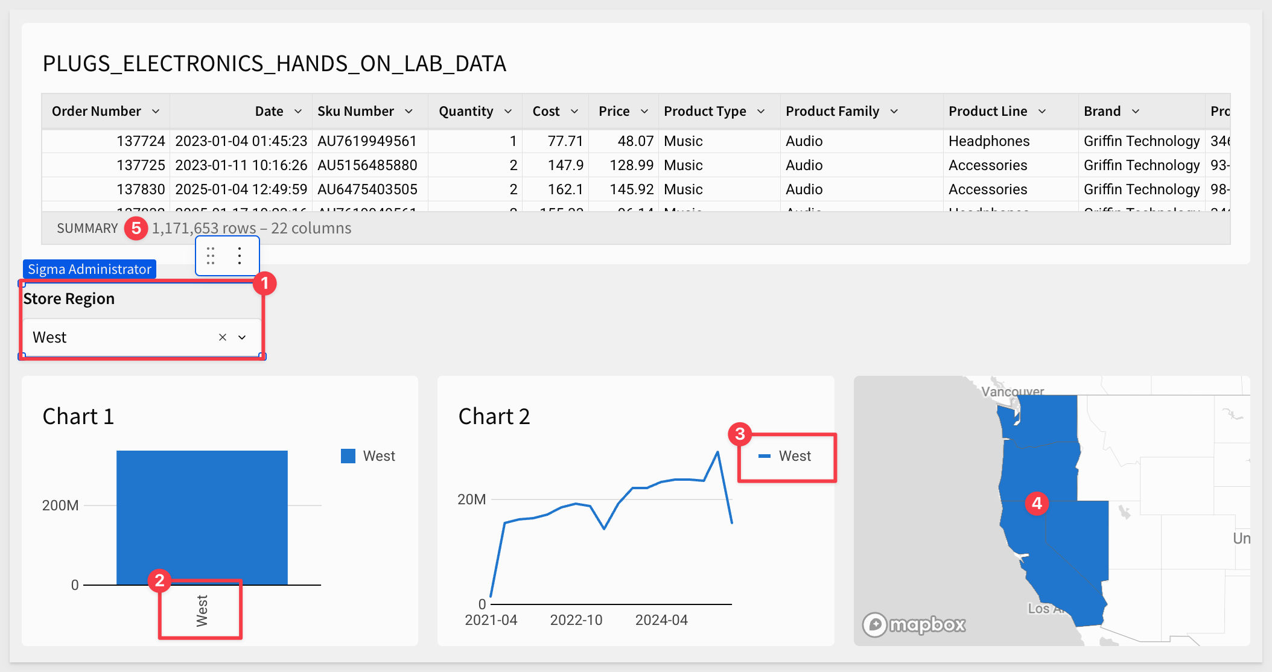The width and height of the screenshot is (1272, 672).
Task: Open Sku Number column chevron
Action: (409, 111)
